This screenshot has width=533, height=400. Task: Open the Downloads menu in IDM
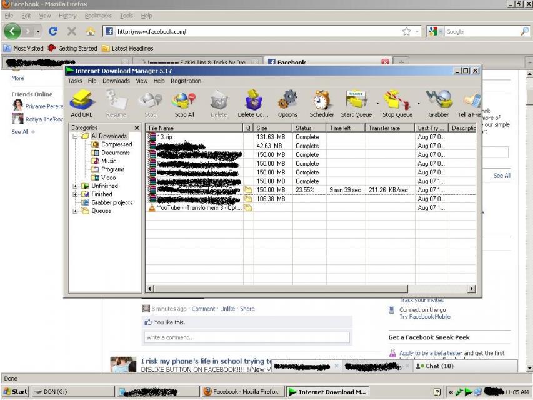pos(116,81)
